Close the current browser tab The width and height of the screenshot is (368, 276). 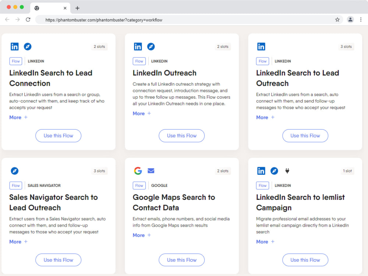coord(65,8)
